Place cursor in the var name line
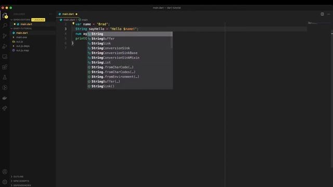Viewport: 333px width, 187px height. pos(93,24)
